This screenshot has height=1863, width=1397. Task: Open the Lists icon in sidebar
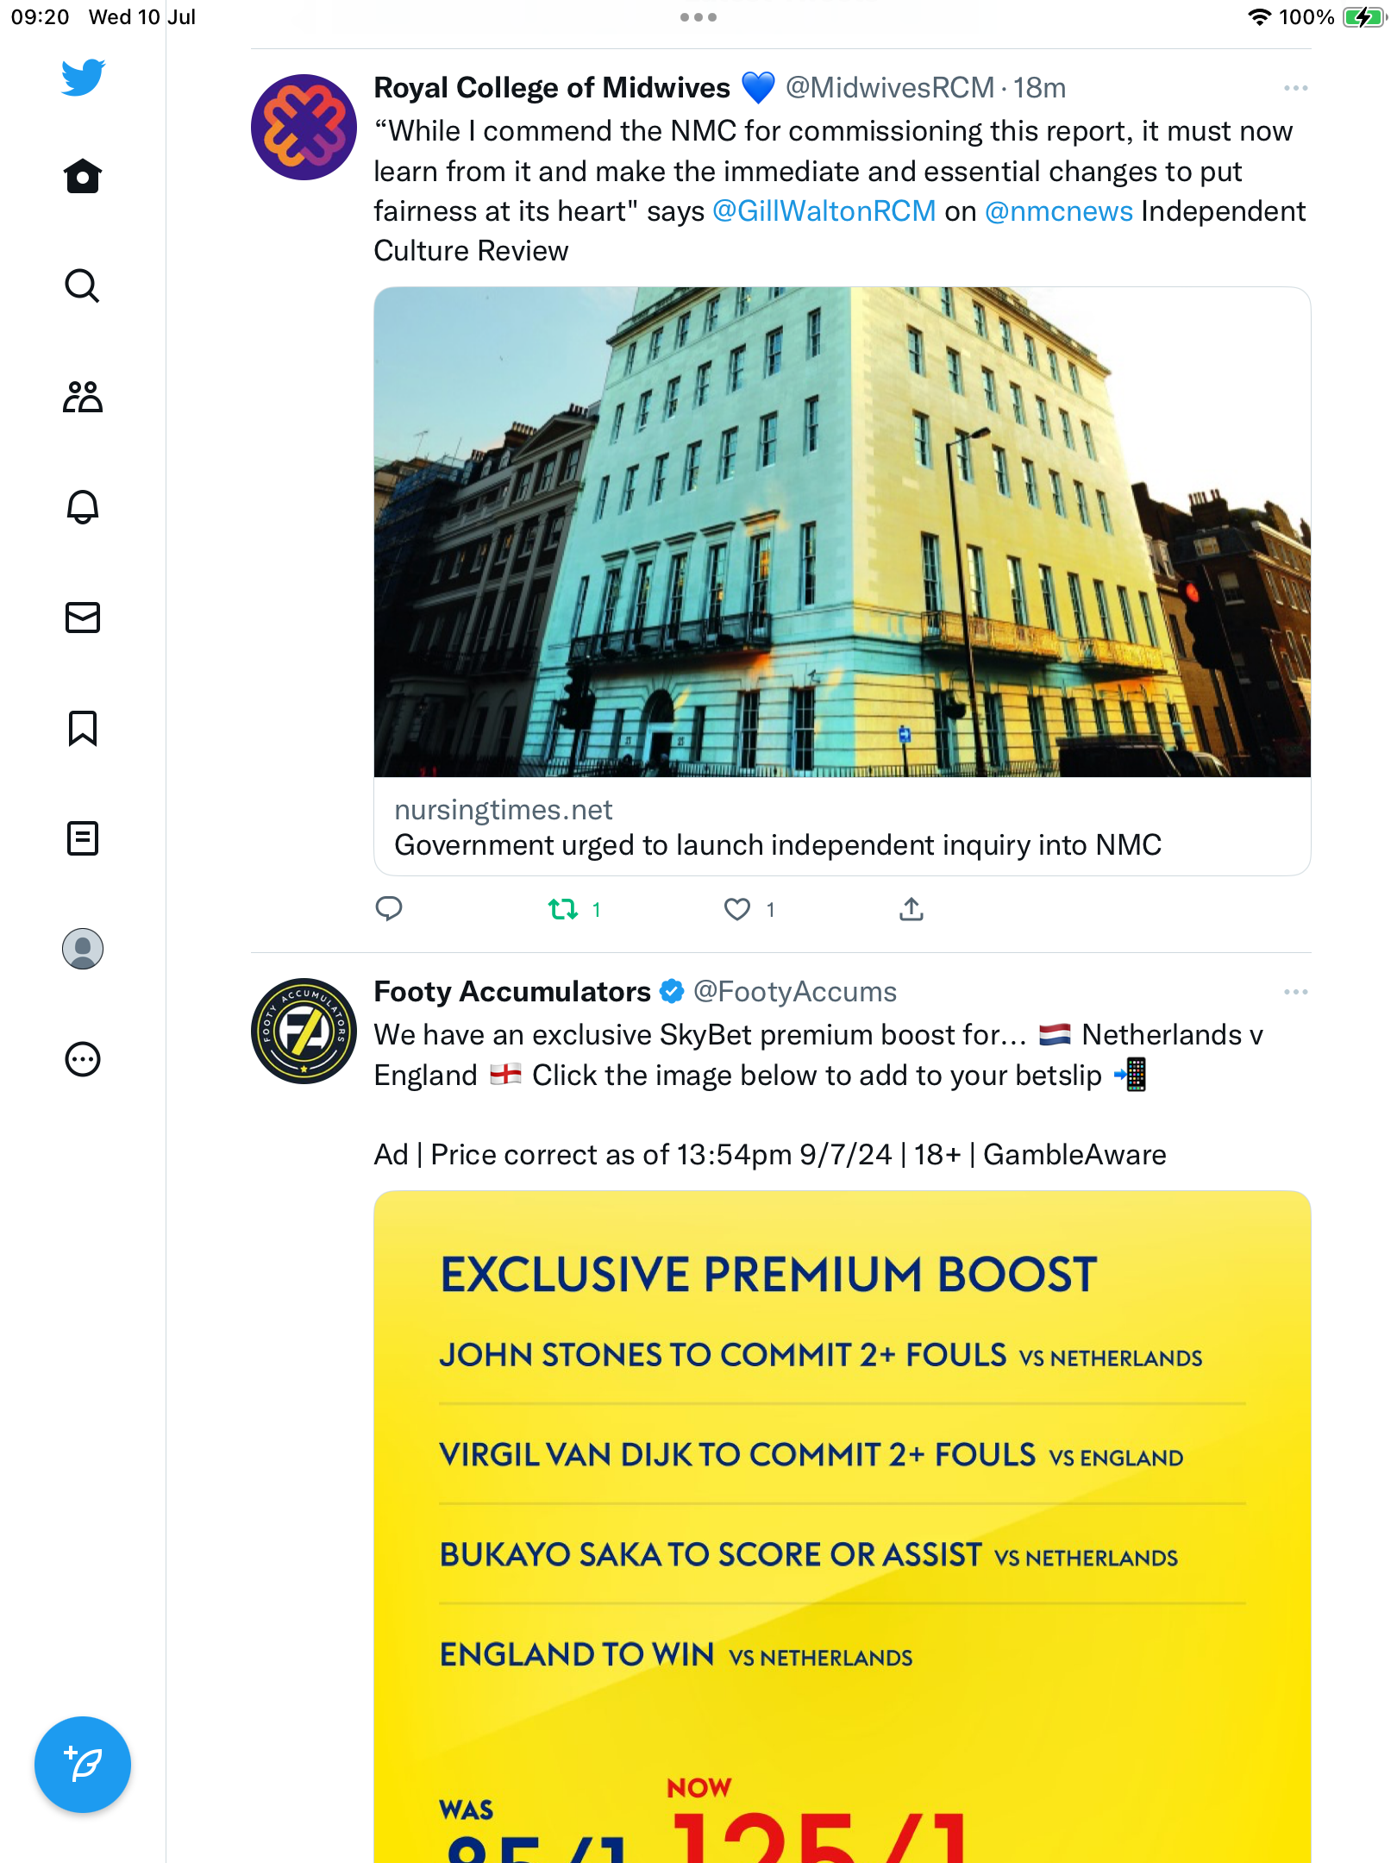click(x=83, y=838)
